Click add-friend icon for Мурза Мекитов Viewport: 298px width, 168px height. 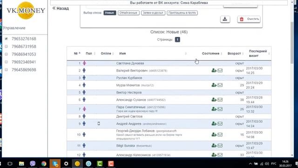click(214, 85)
